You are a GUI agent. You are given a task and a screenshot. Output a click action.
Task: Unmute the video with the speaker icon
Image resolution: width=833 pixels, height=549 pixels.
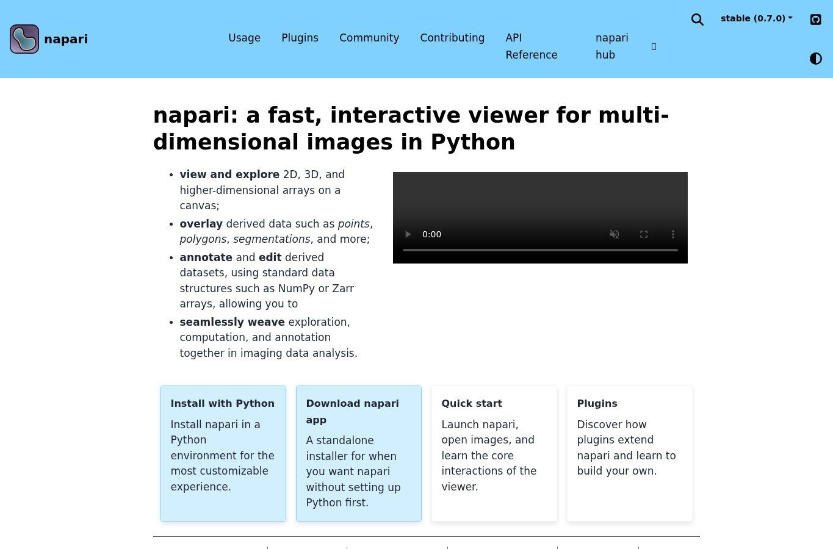[615, 234]
